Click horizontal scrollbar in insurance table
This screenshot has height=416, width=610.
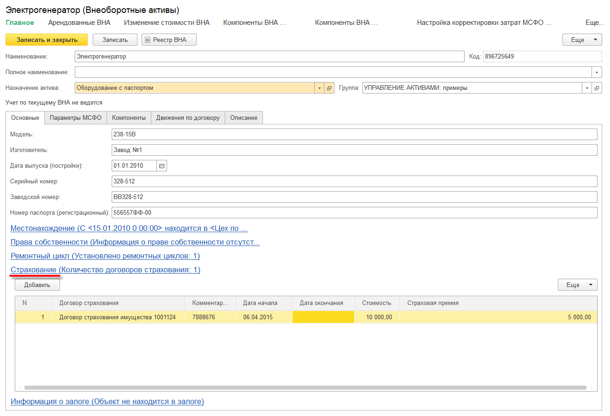click(305, 388)
